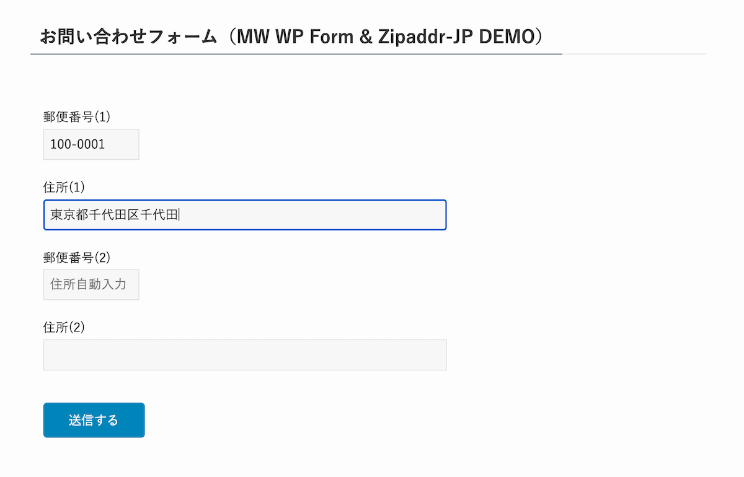744x477 pixels.
Task: Click the 郵便番号(2) field with 住所自動入力 placeholder
Action: pos(91,284)
